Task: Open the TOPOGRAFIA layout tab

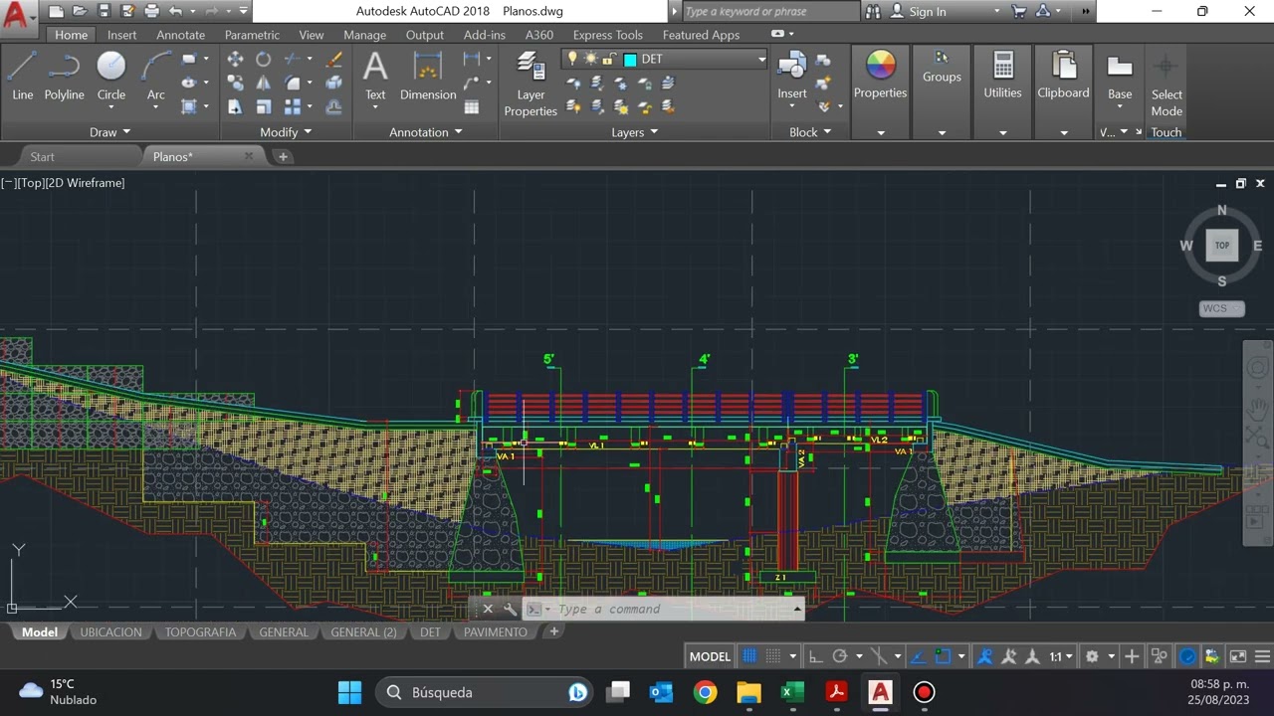Action: (201, 632)
